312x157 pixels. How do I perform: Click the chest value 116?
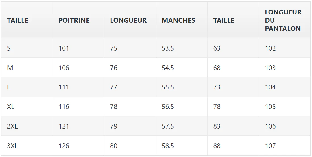(64, 107)
